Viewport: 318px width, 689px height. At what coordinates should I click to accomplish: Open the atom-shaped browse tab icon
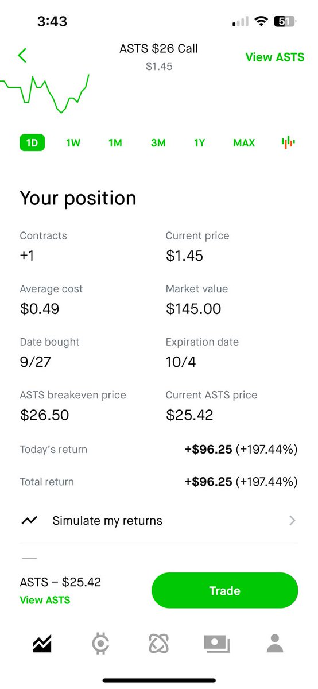tap(158, 644)
